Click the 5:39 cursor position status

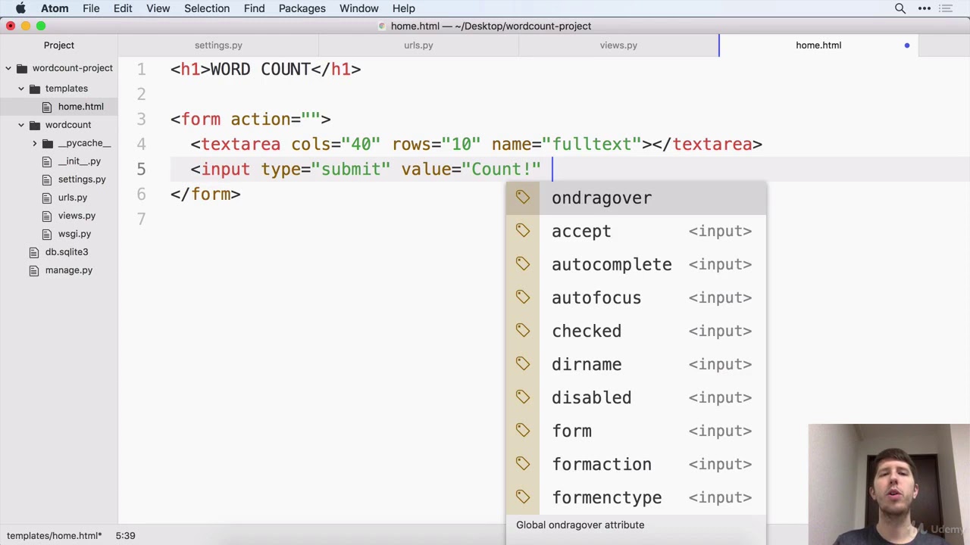tap(126, 535)
